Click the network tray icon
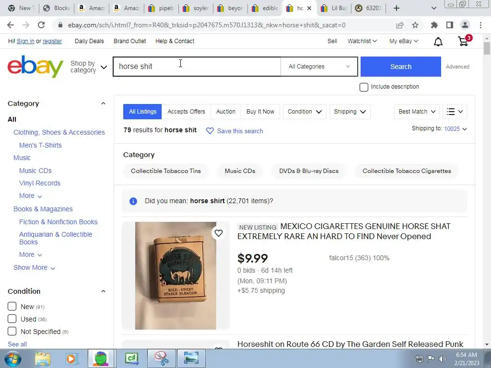Screen dimensions: 491x368 coord(419,359)
